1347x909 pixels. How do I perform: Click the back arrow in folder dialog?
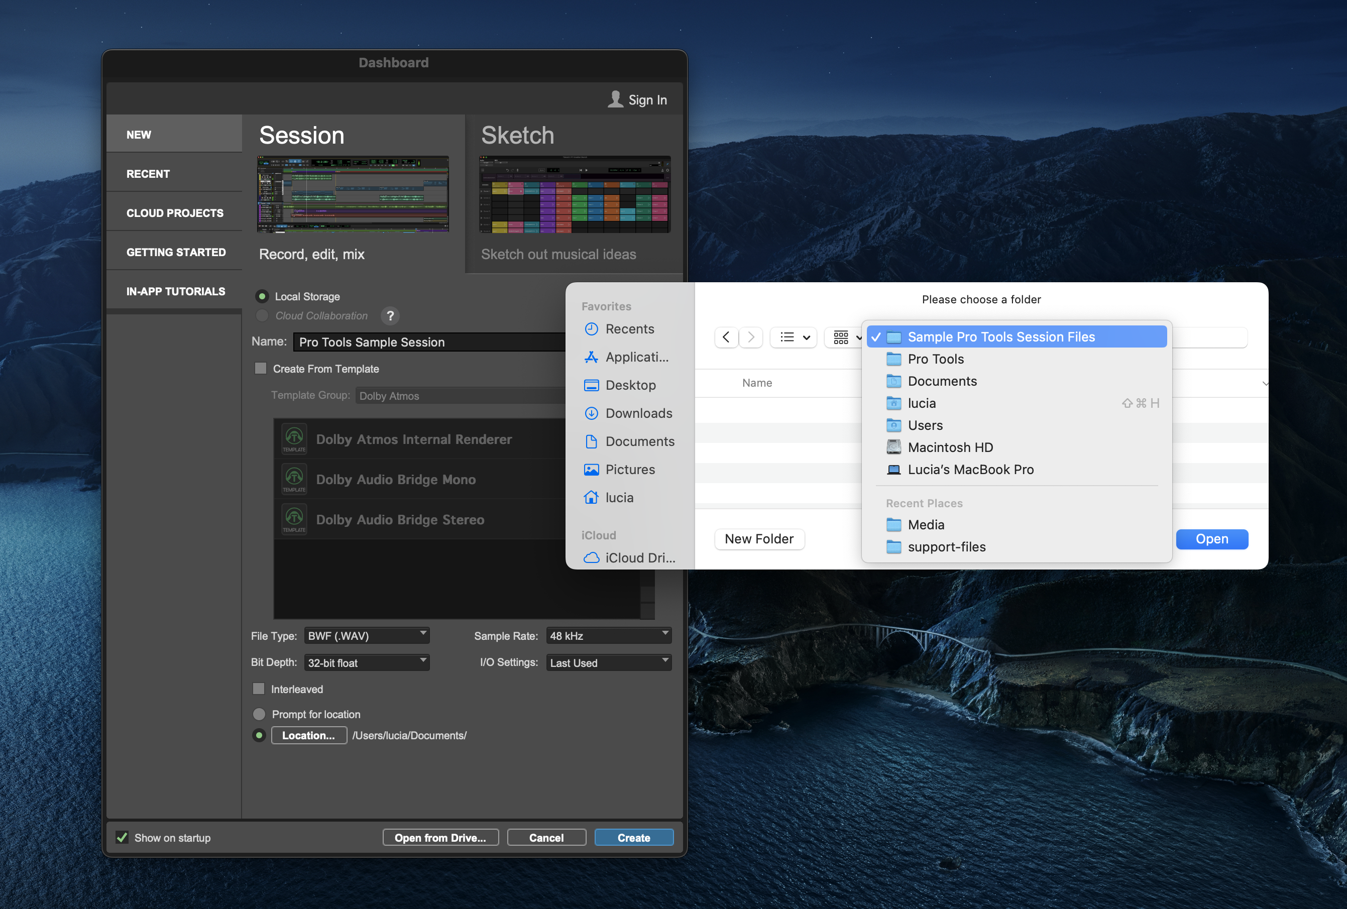pos(726,337)
